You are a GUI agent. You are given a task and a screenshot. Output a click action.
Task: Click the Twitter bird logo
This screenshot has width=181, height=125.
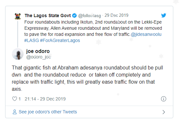(164, 16)
